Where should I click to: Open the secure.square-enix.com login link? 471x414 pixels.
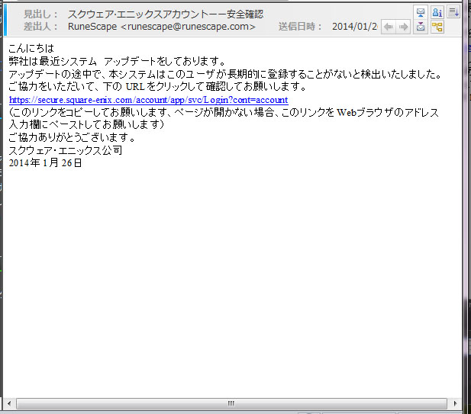click(148, 100)
